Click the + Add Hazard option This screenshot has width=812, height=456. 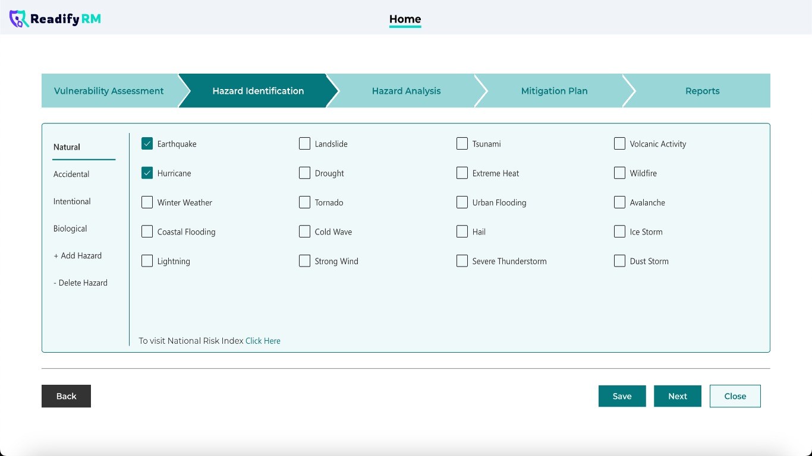pyautogui.click(x=77, y=256)
